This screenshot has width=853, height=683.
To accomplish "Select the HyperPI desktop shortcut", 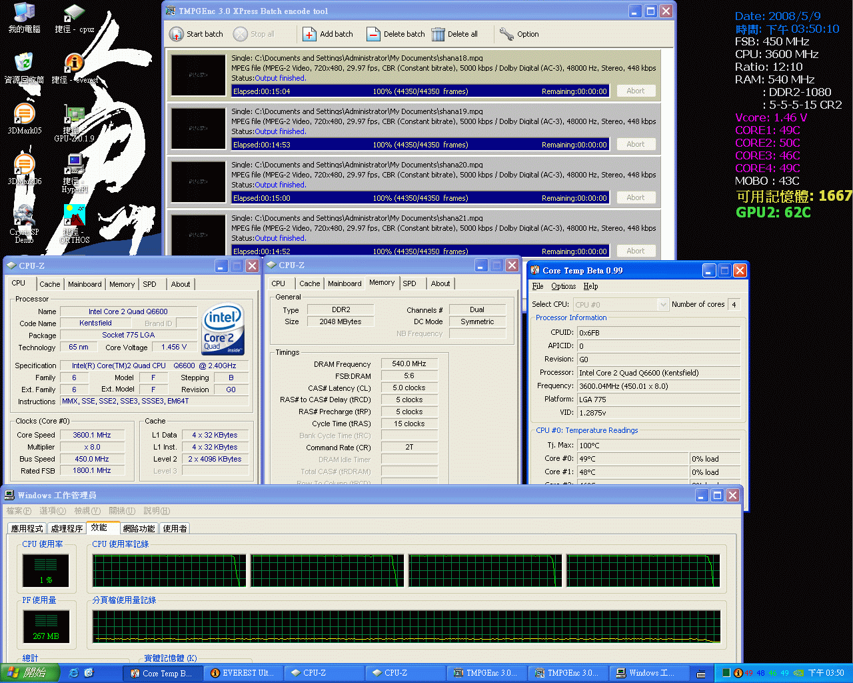I will coord(74,173).
